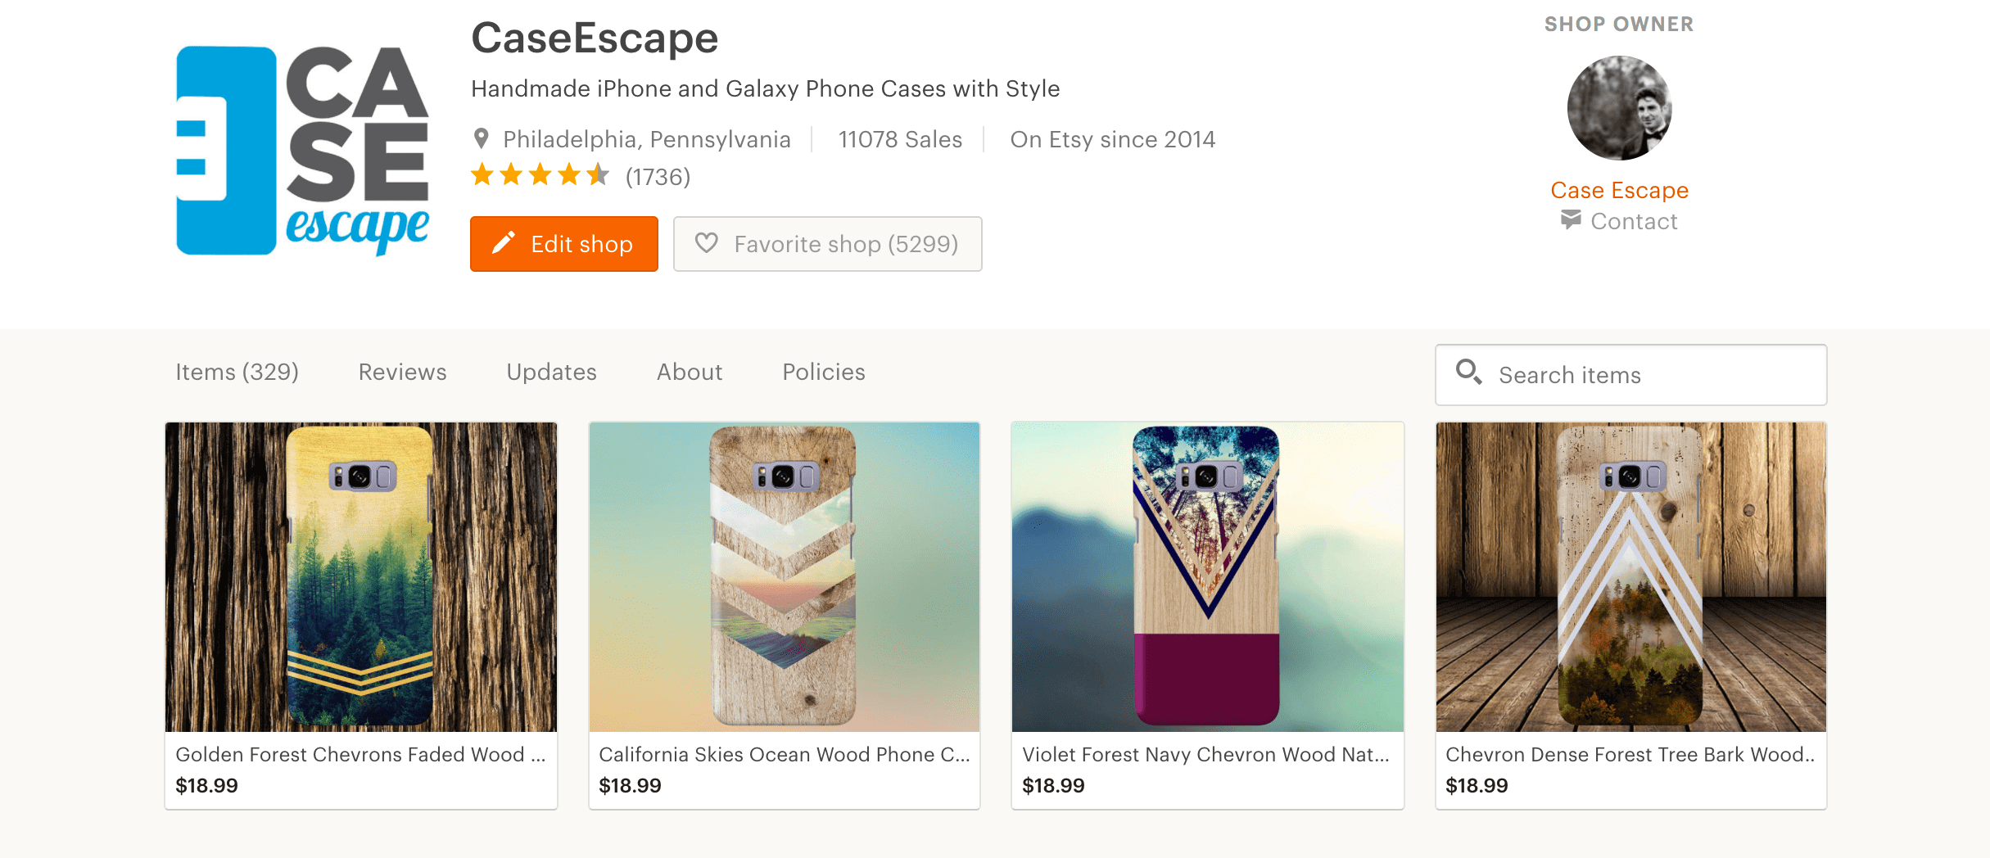Click the fifth half-filled rating star
The width and height of the screenshot is (1990, 858).
tap(599, 174)
